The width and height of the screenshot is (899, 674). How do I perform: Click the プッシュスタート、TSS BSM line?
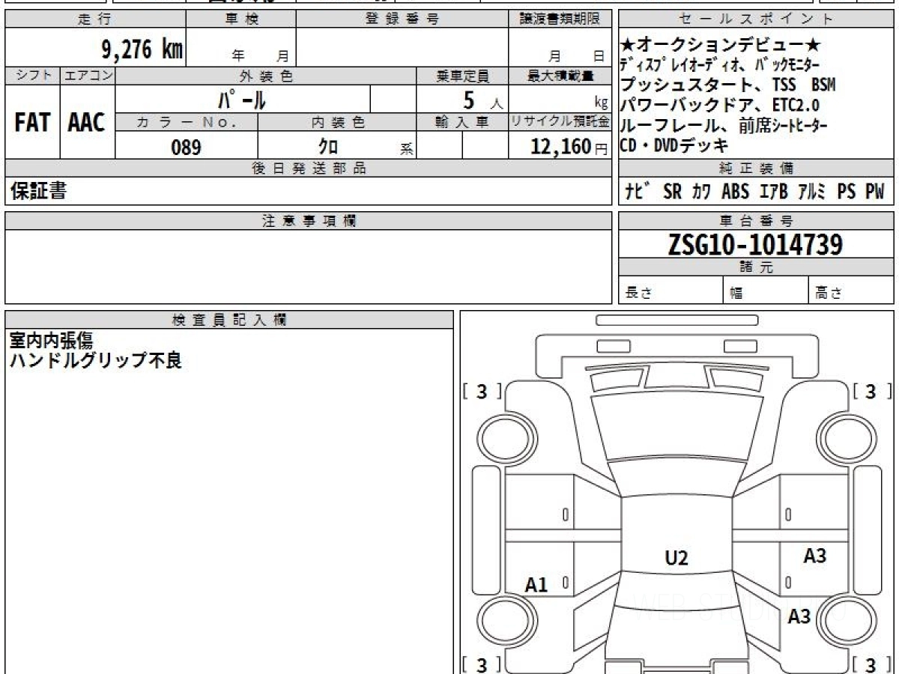pyautogui.click(x=727, y=85)
